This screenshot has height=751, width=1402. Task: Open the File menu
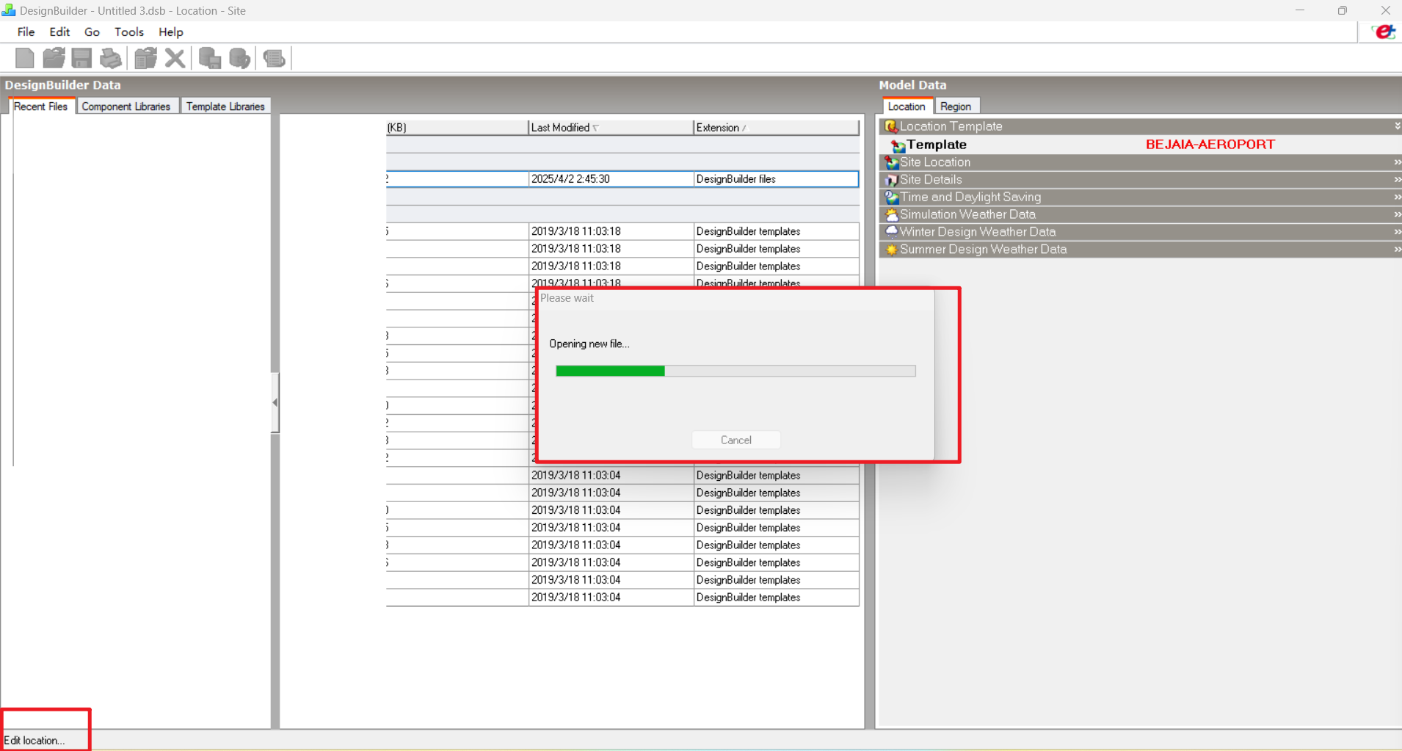pyautogui.click(x=26, y=32)
